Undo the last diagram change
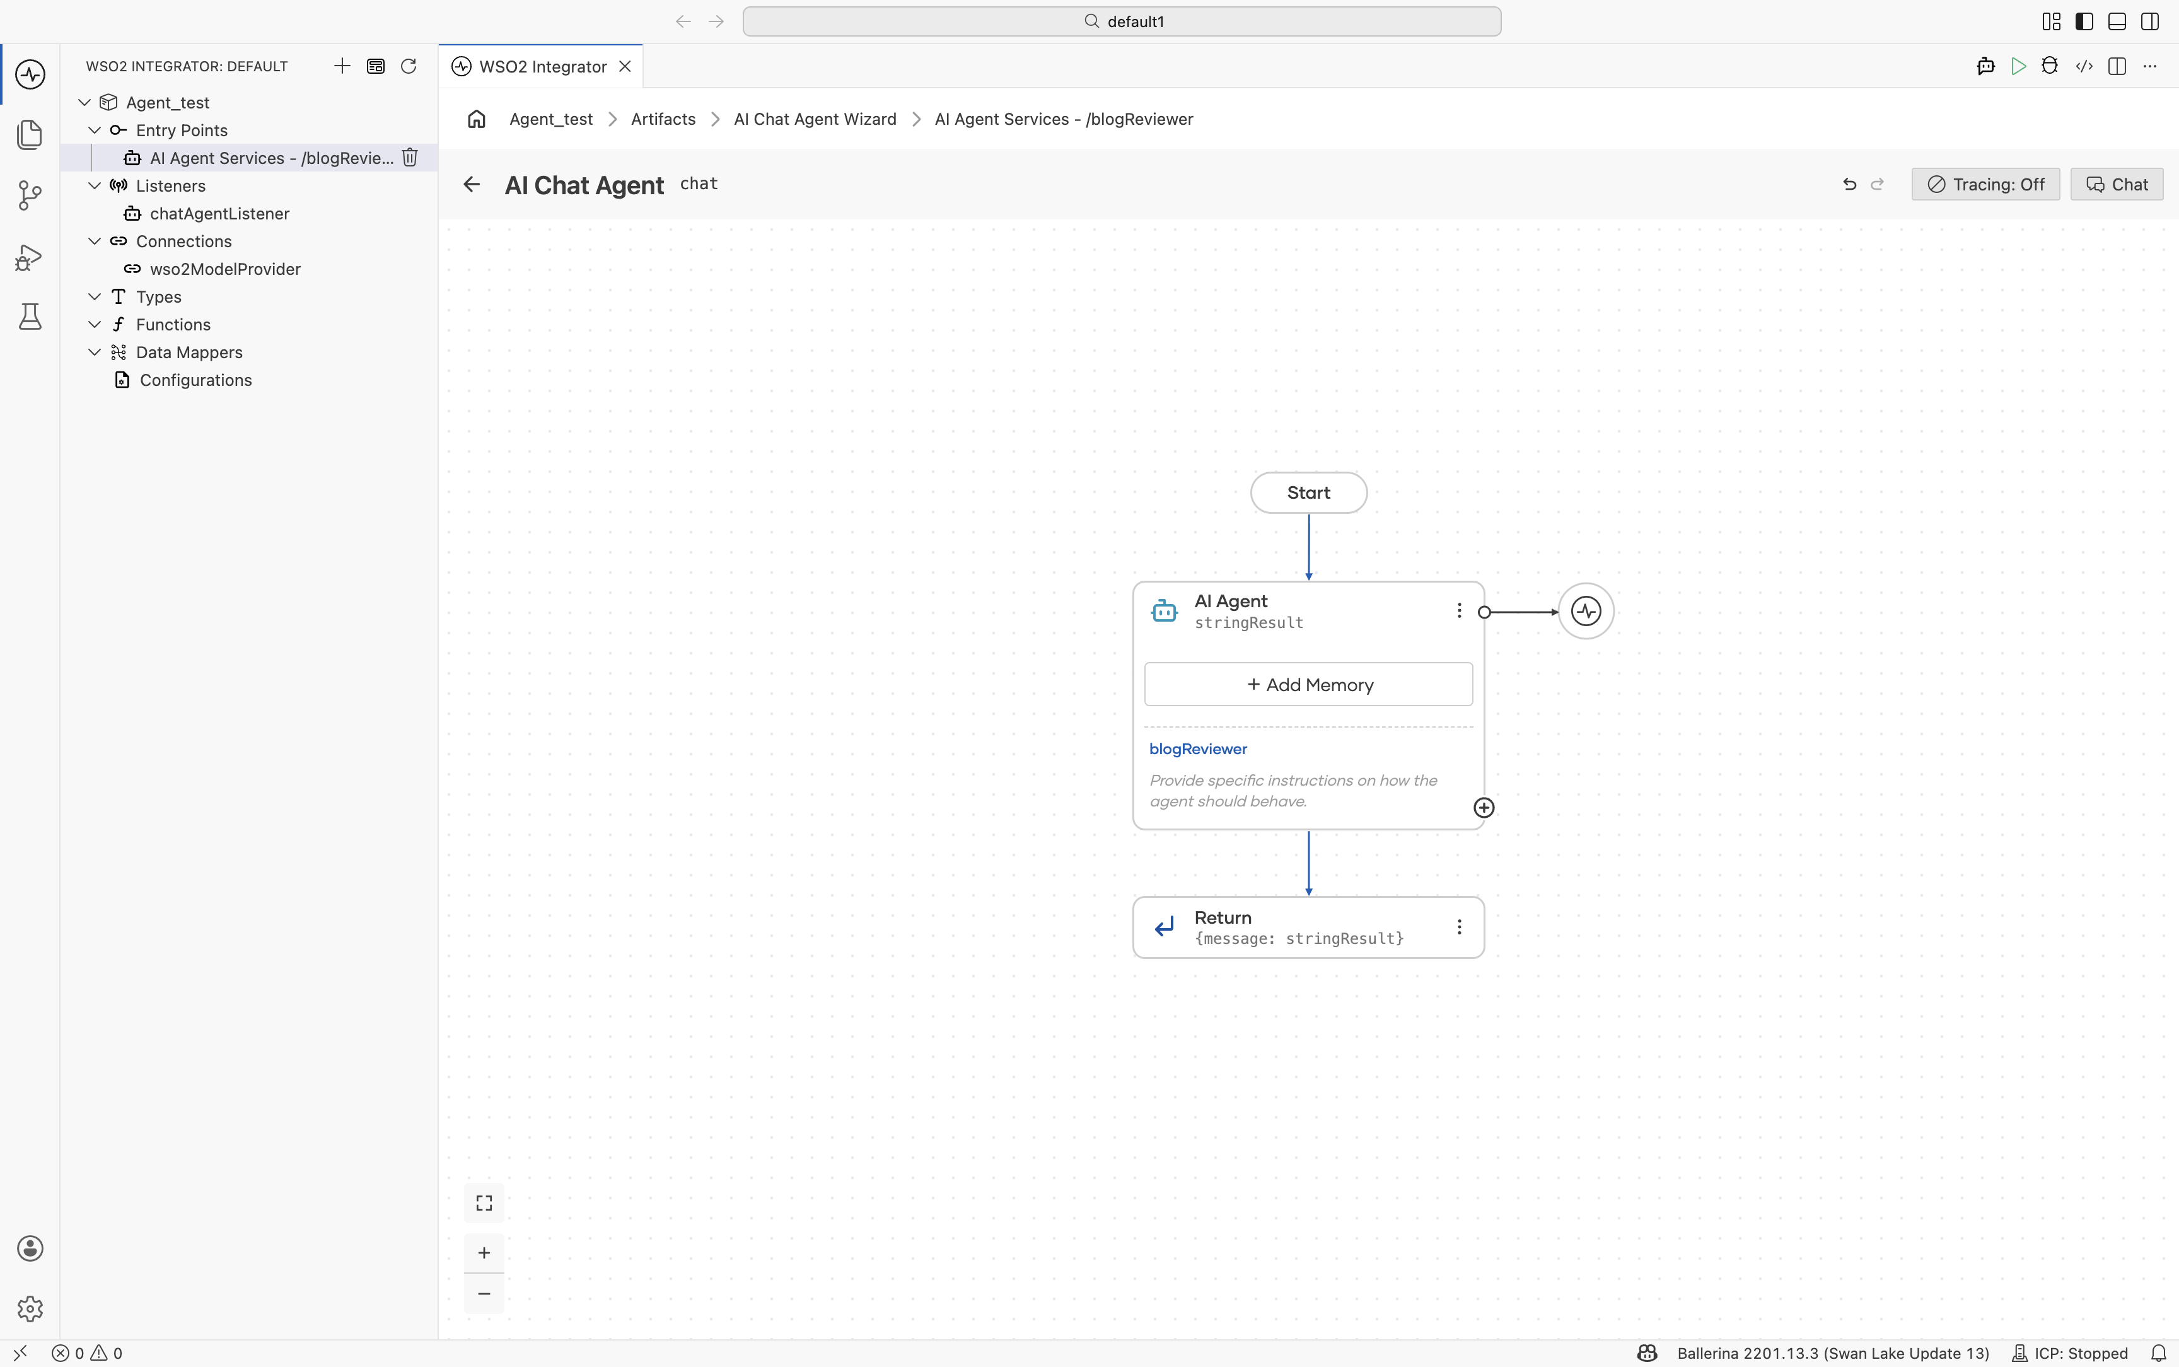 point(1849,185)
